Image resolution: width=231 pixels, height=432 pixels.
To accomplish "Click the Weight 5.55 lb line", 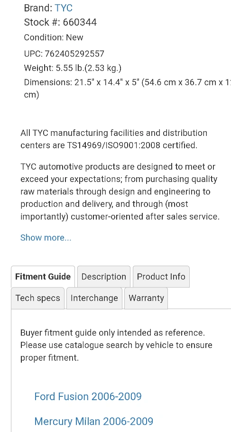I will (x=73, y=68).
